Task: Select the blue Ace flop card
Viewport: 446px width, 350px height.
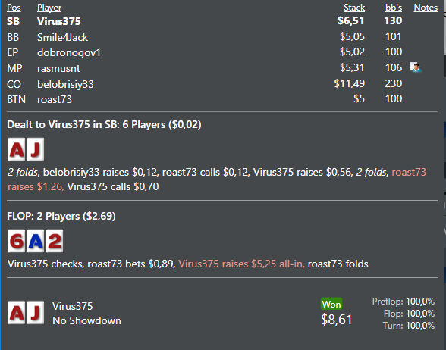Action: point(35,241)
